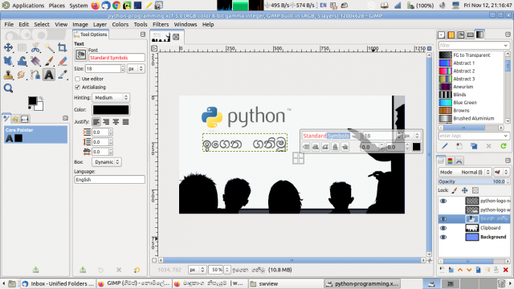Select the Move tool in toolbox
This screenshot has width=514, height=289.
point(8,47)
